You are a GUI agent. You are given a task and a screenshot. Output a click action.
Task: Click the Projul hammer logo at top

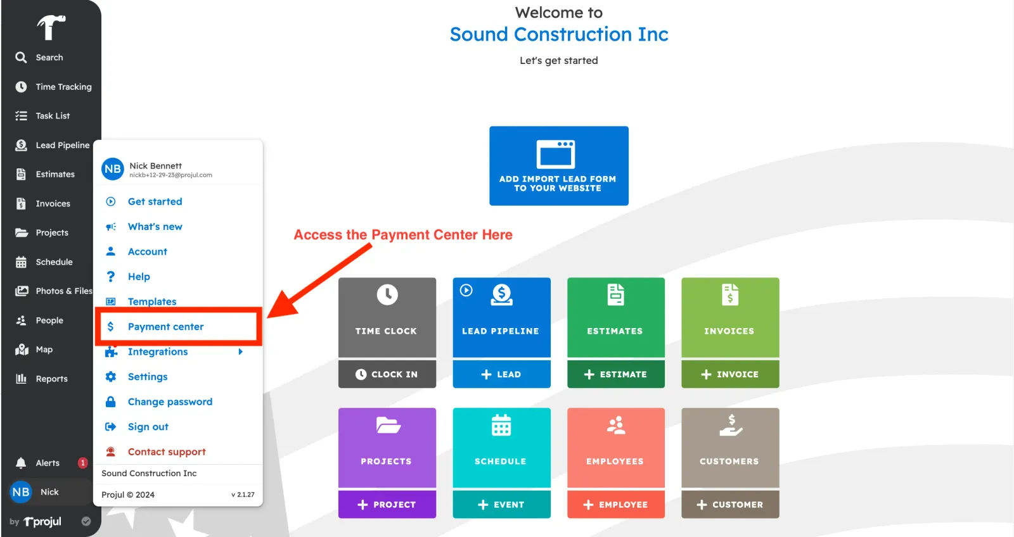coord(51,27)
